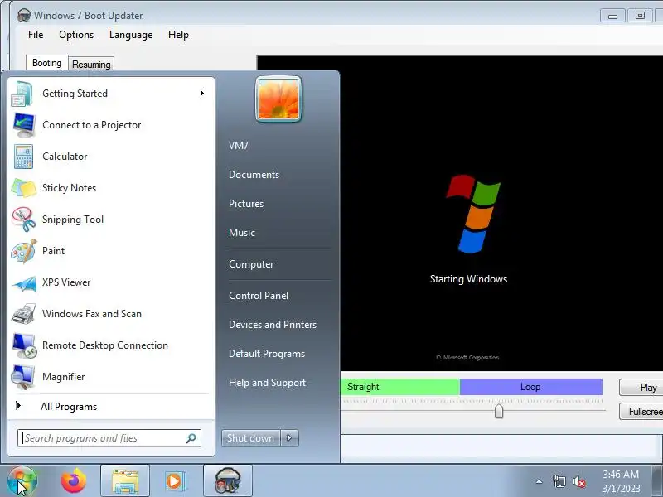Open the Calculator icon
This screenshot has height=497, width=663.
pyautogui.click(x=23, y=157)
